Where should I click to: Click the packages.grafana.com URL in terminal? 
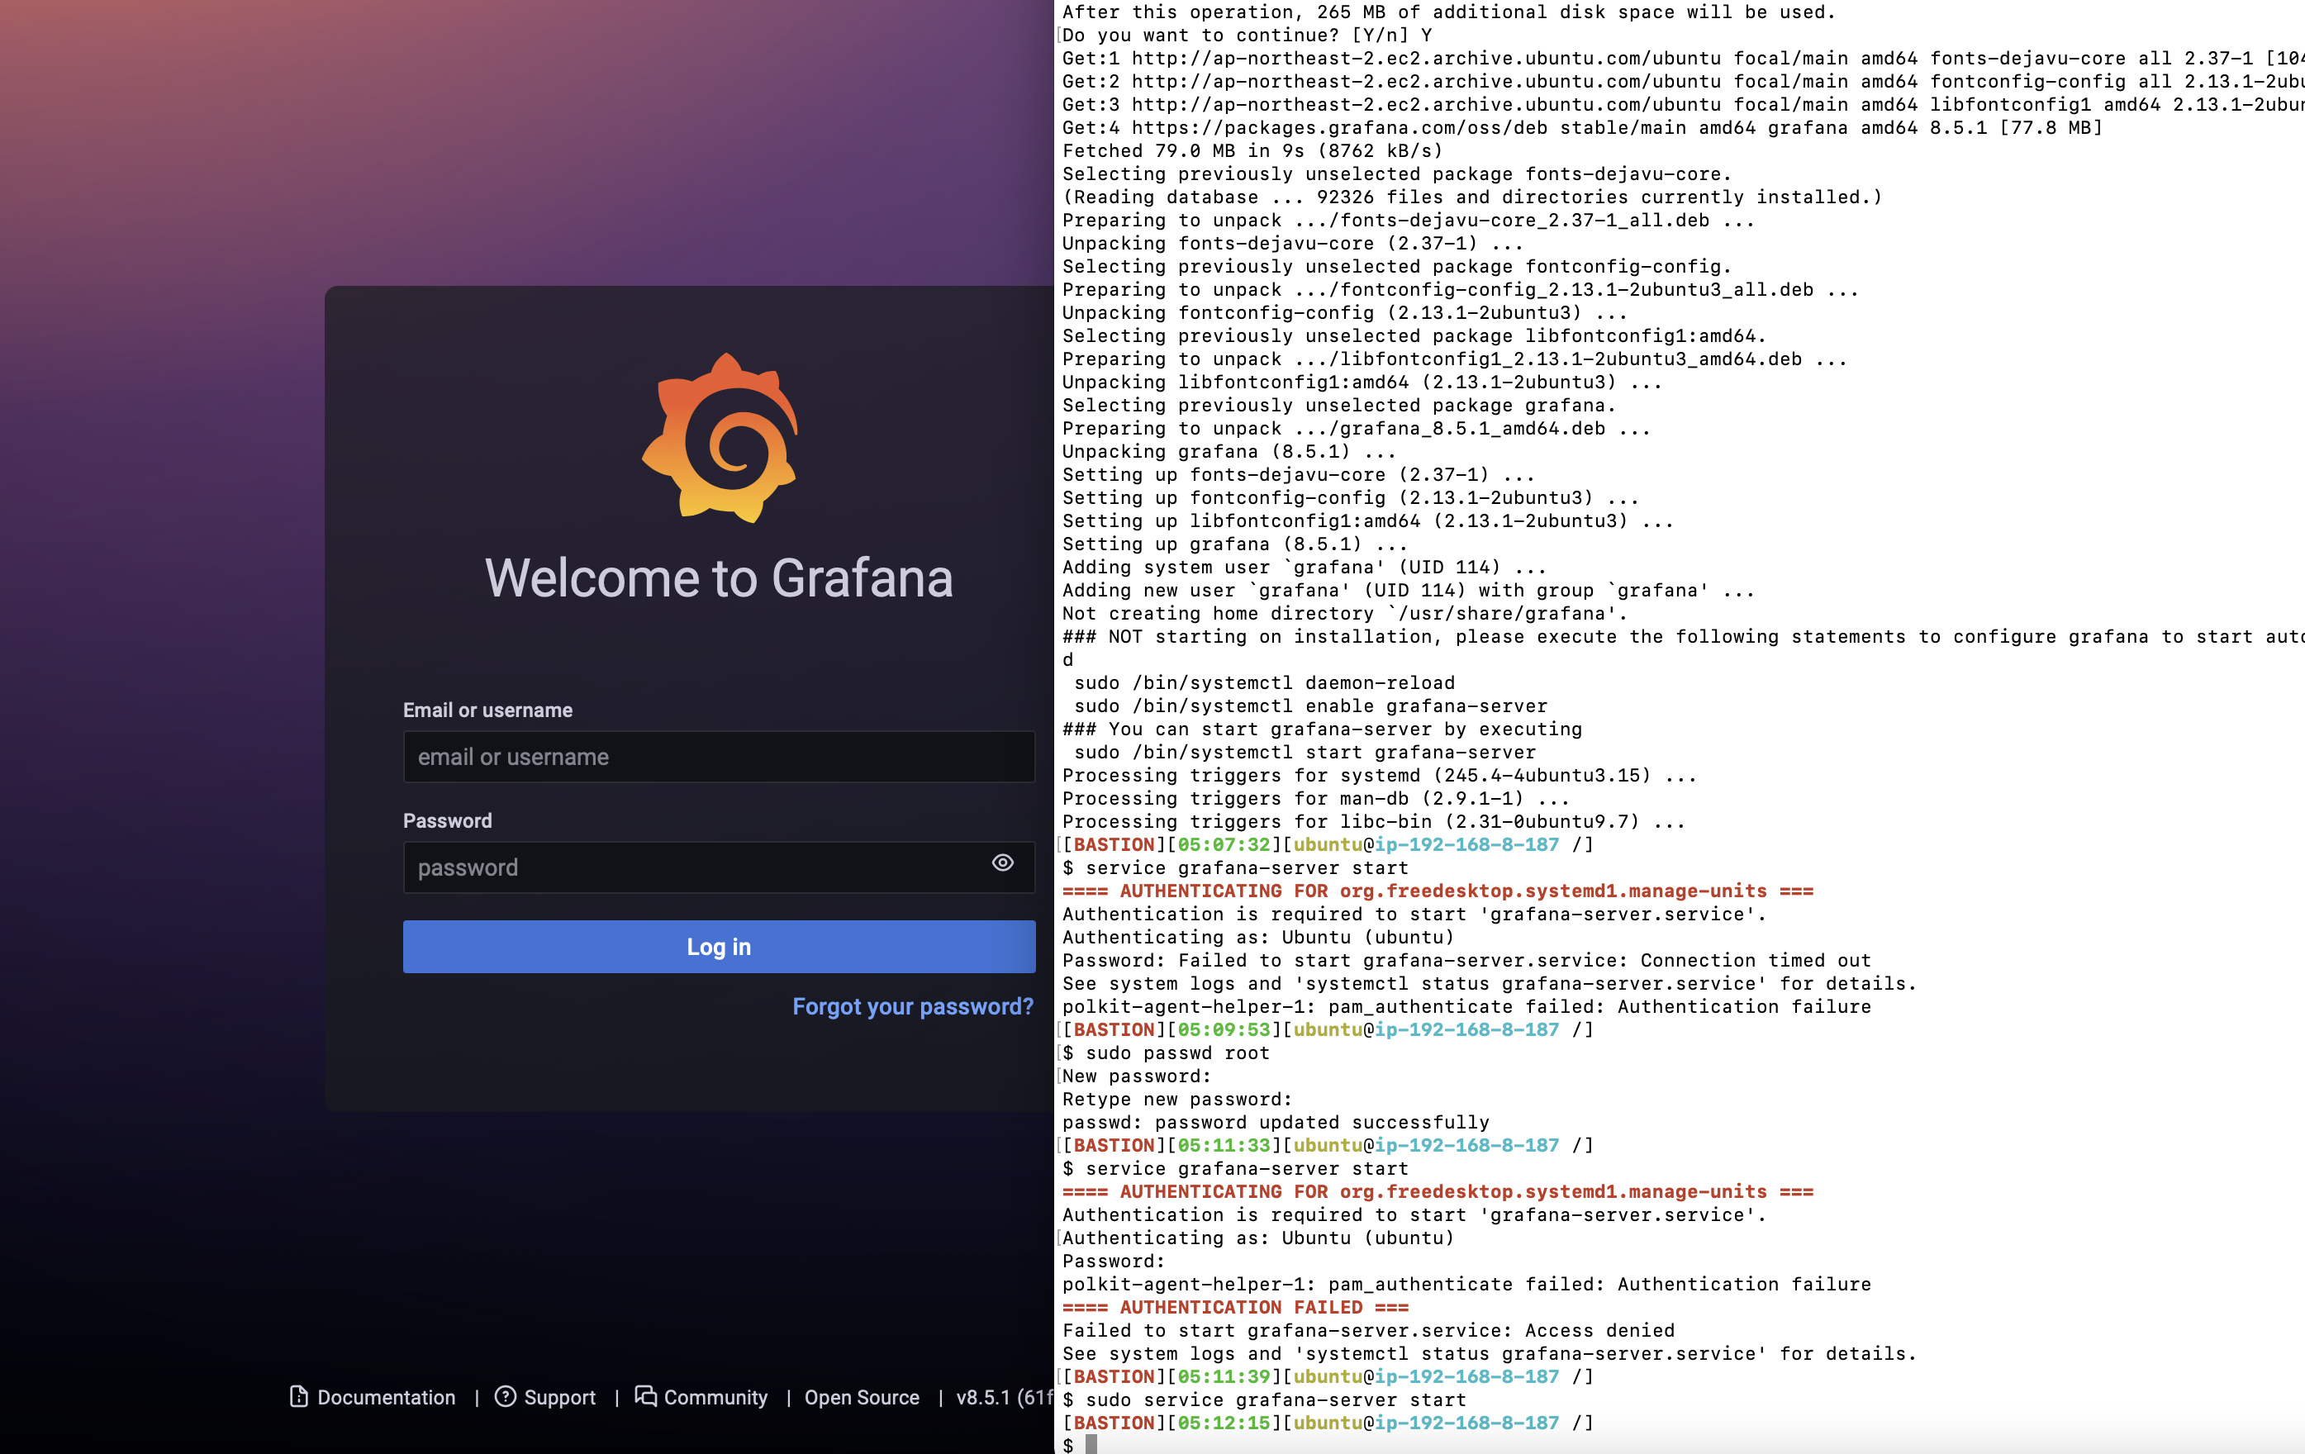[1338, 128]
